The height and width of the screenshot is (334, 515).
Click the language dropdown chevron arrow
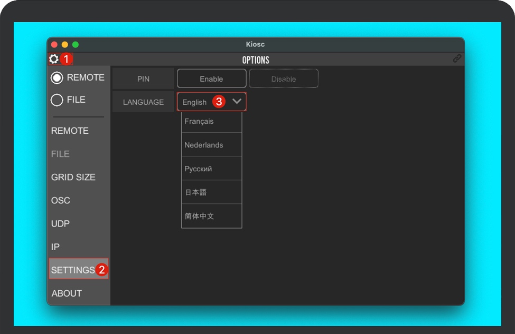coord(237,102)
